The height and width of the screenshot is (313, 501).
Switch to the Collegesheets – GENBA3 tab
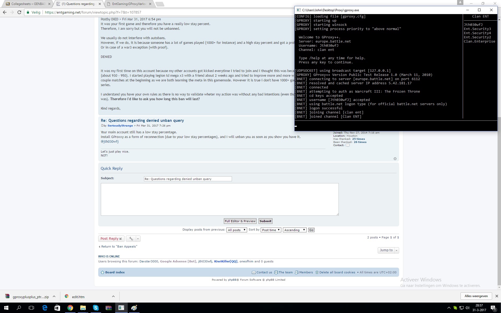point(28,4)
